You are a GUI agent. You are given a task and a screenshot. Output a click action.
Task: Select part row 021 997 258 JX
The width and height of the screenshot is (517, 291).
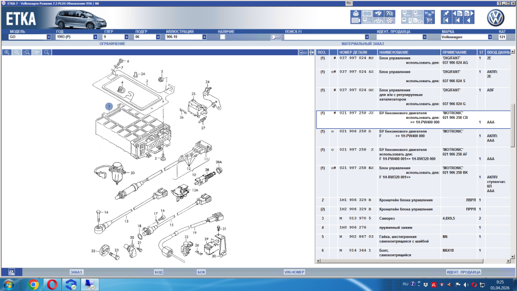pyautogui.click(x=413, y=119)
